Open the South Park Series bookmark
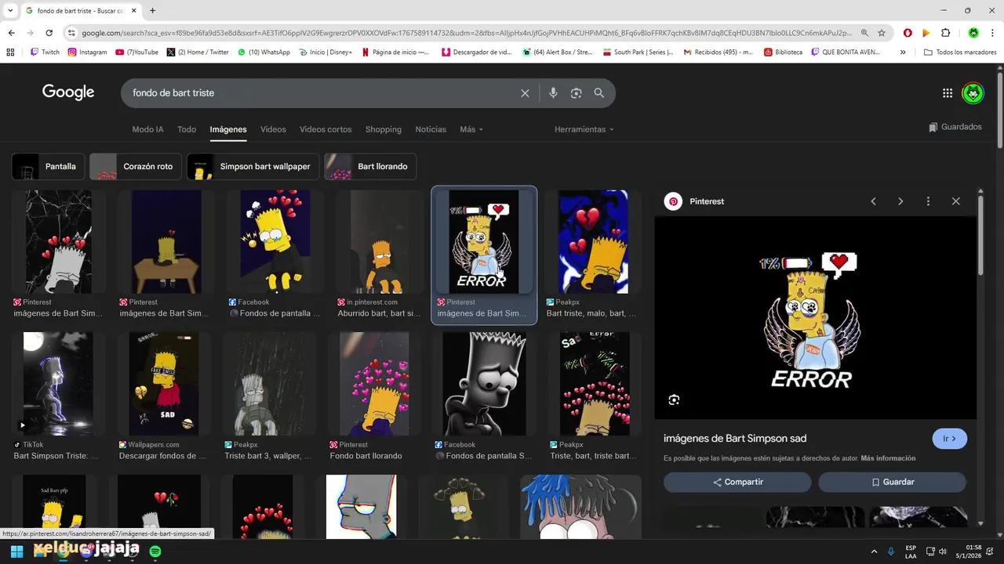Viewport: 1004px width, 564px height. pyautogui.click(x=638, y=52)
